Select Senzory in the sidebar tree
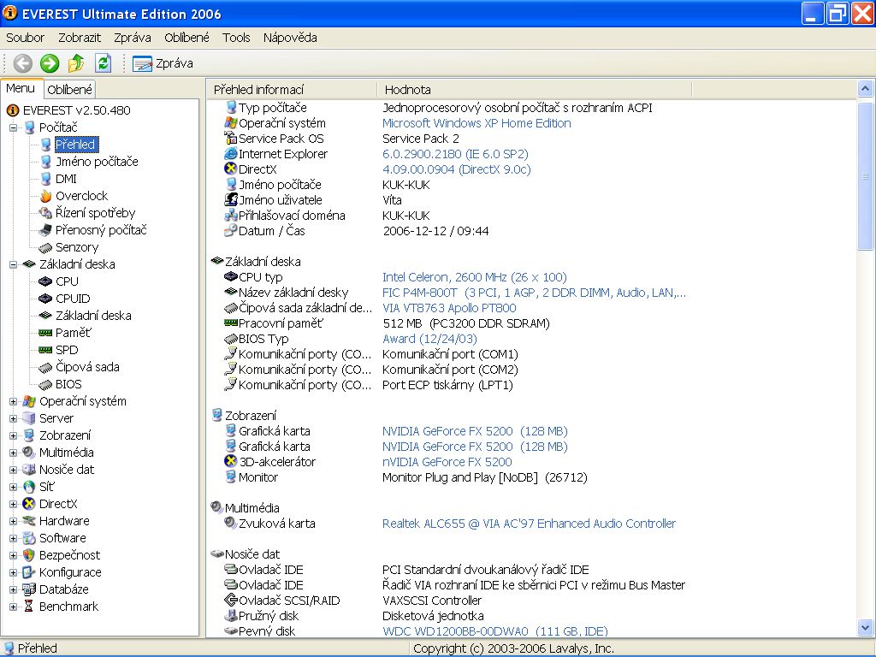The height and width of the screenshot is (657, 876). 76,247
